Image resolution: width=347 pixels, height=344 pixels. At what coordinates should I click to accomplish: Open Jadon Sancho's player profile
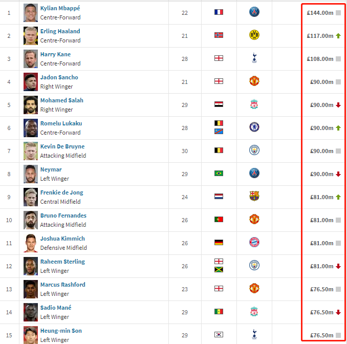click(59, 77)
